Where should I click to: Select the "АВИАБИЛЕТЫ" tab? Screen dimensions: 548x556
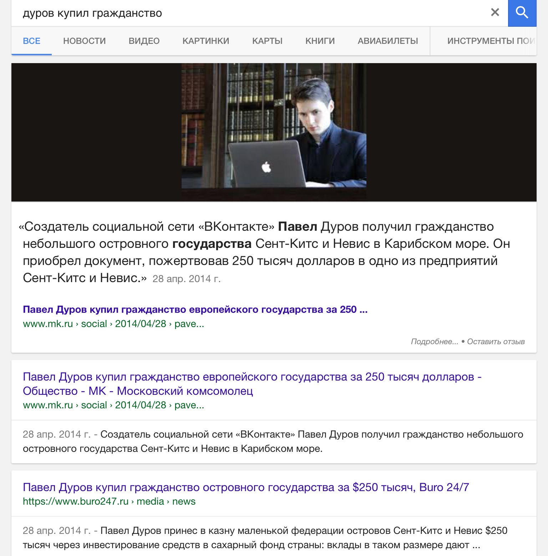388,41
